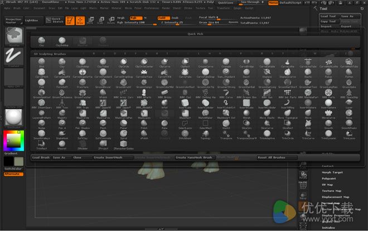This screenshot has height=231, width=368.
Task: Select the IMM Toon brush
Action: pos(62,104)
